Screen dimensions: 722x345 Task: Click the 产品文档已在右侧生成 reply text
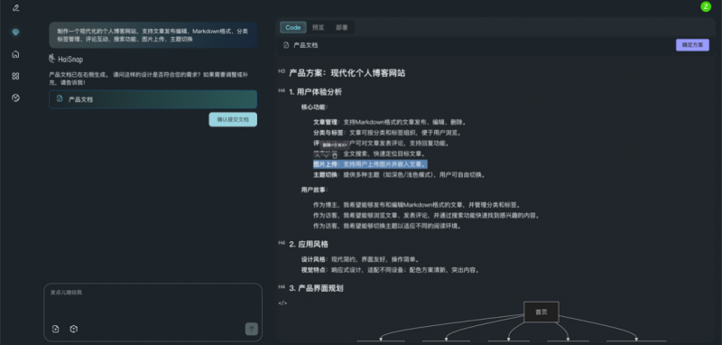(148, 79)
